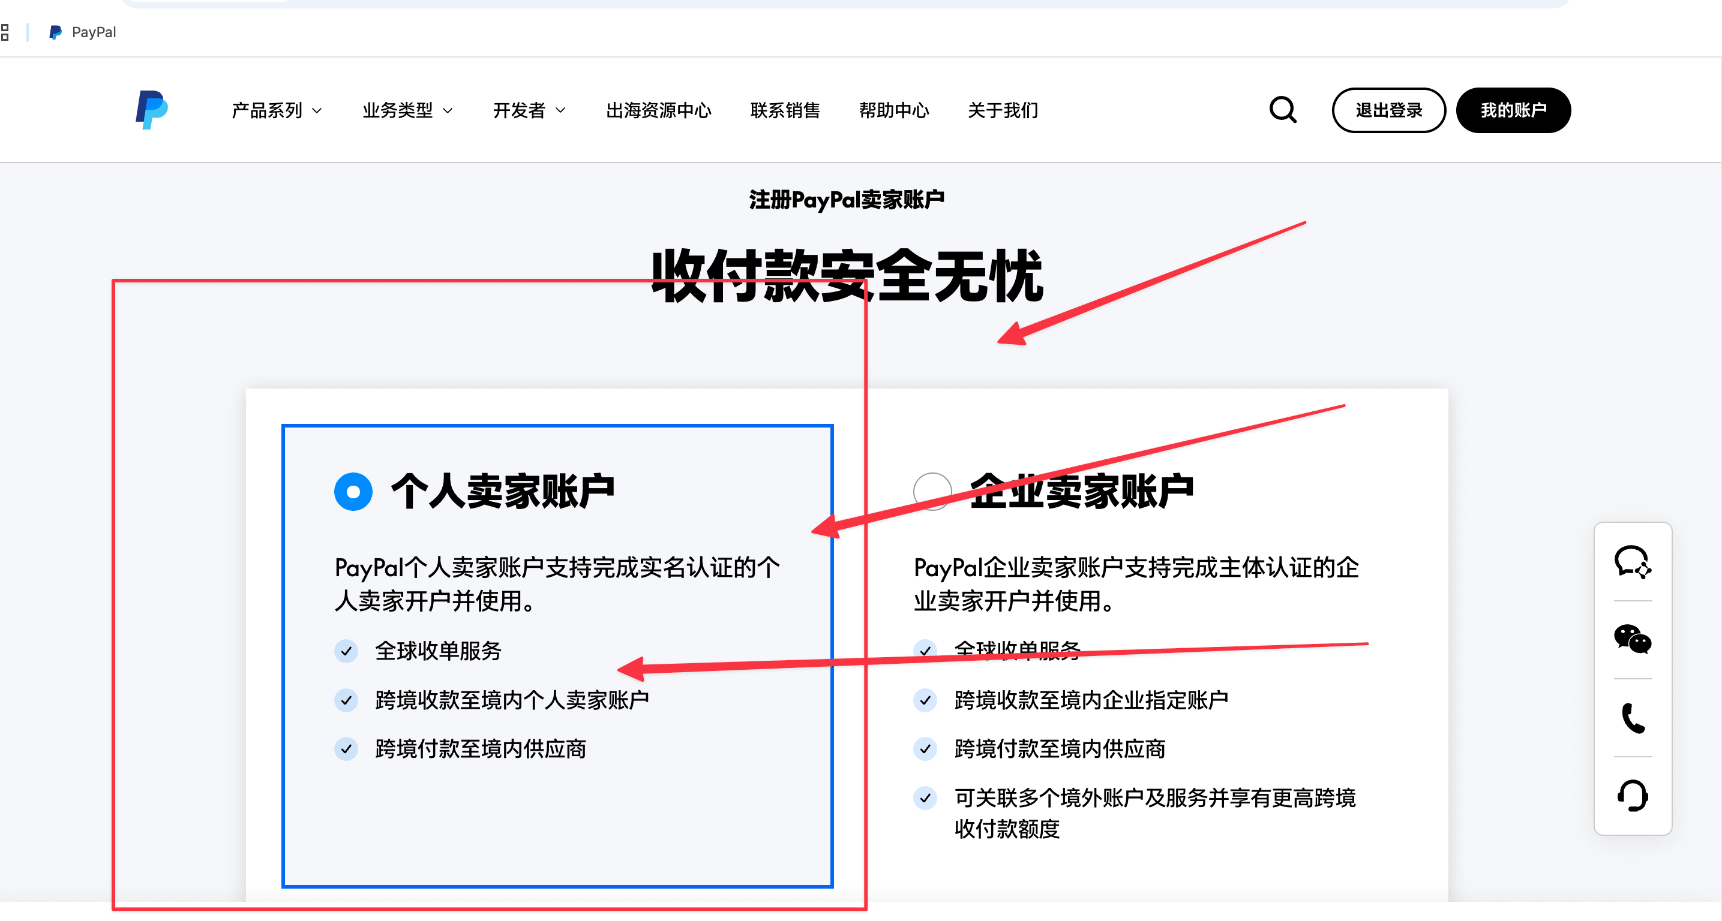The height and width of the screenshot is (921, 1722).
Task: Select the 个人卖家账户 radio button
Action: (353, 492)
